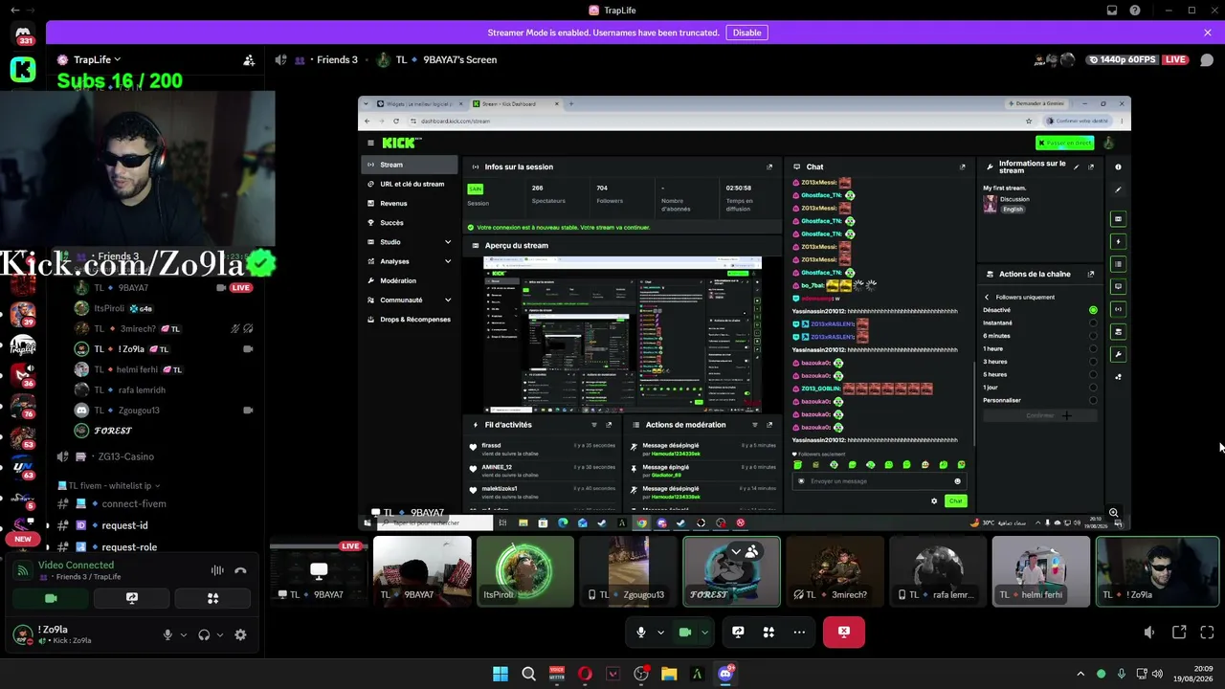Focus the helmi ferhi video tile

[1041, 571]
